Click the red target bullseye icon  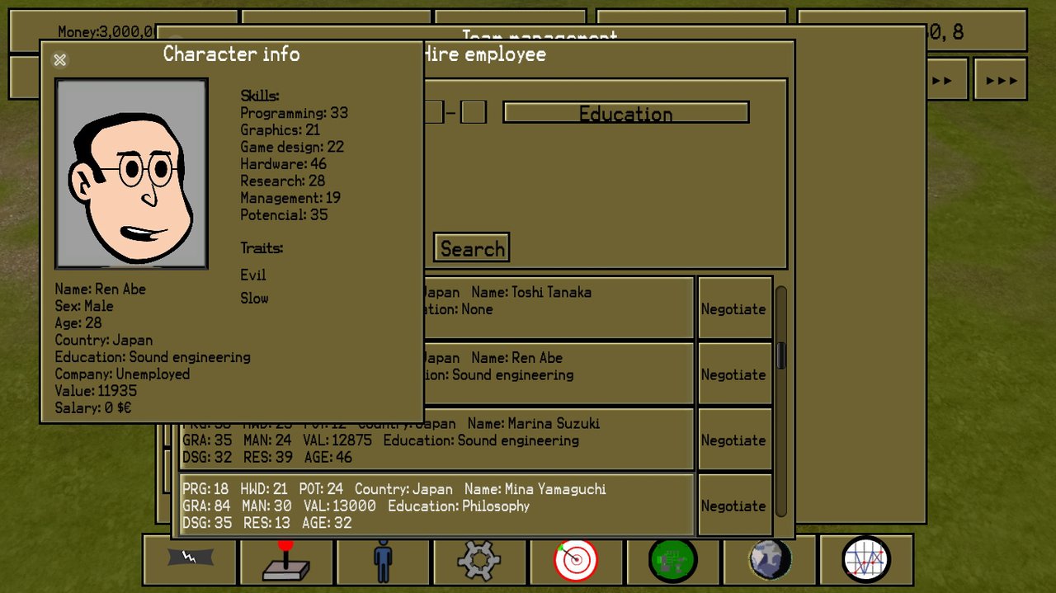click(x=576, y=560)
